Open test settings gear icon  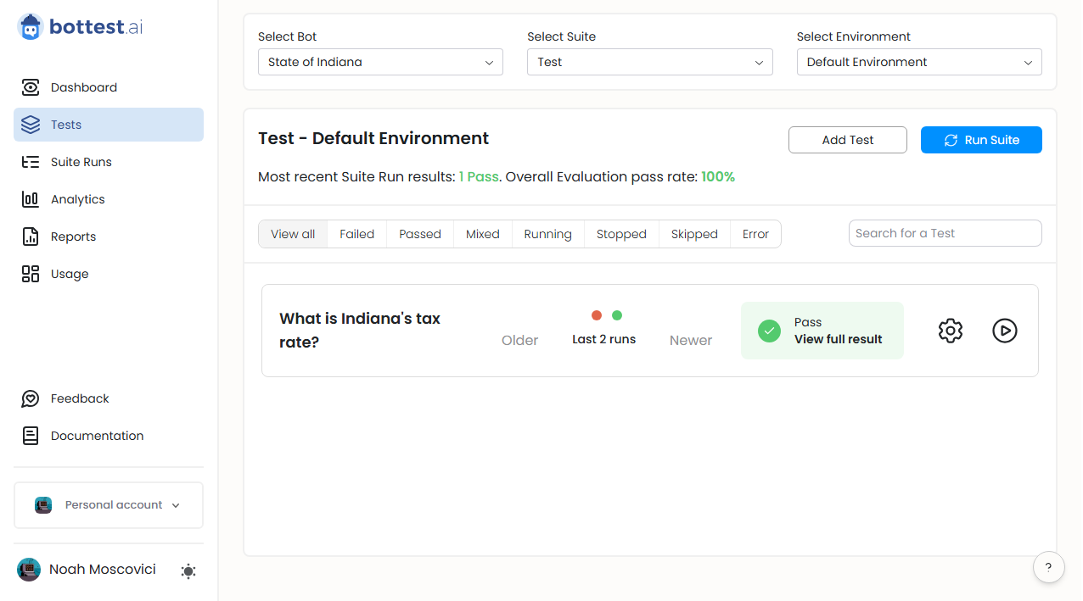(951, 331)
